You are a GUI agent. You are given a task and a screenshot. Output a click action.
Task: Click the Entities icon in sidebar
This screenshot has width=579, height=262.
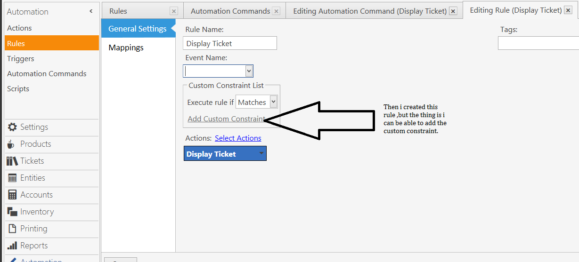[x=12, y=178]
